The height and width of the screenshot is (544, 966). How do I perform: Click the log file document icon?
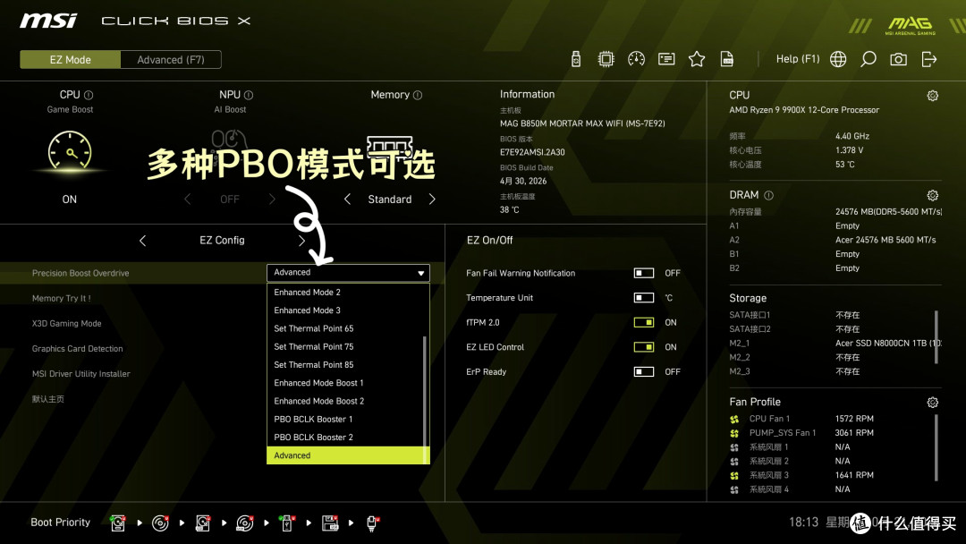pyautogui.click(x=727, y=59)
